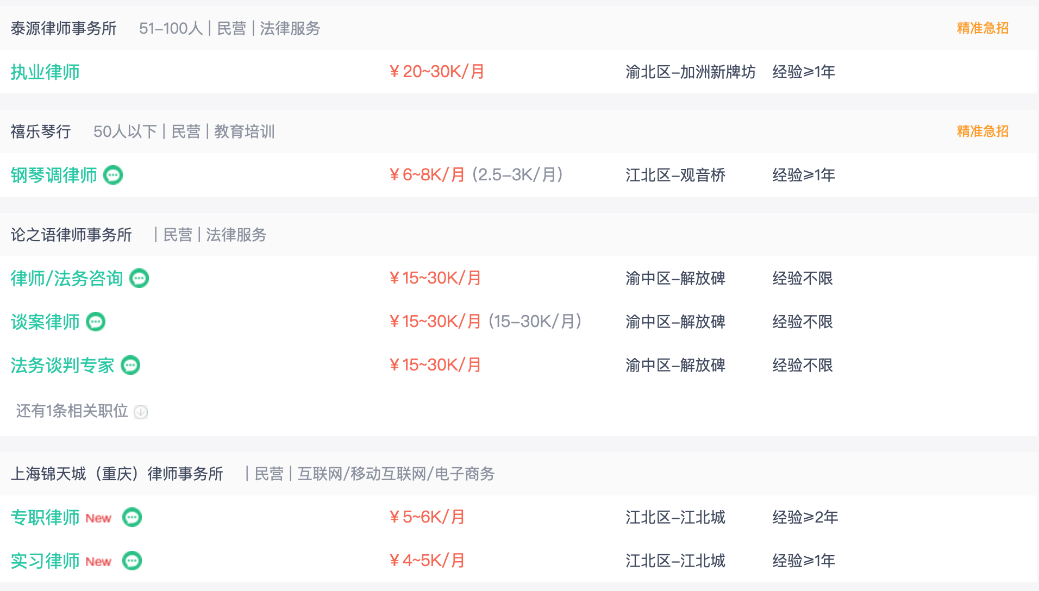This screenshot has height=591, width=1039.
Task: Expand 还有1条相关职位 text link
Action: coord(72,411)
